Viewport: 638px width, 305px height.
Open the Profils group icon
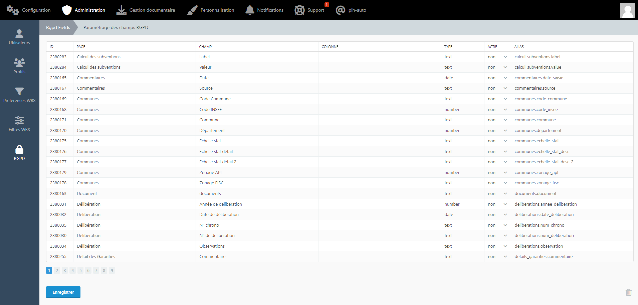(19, 63)
